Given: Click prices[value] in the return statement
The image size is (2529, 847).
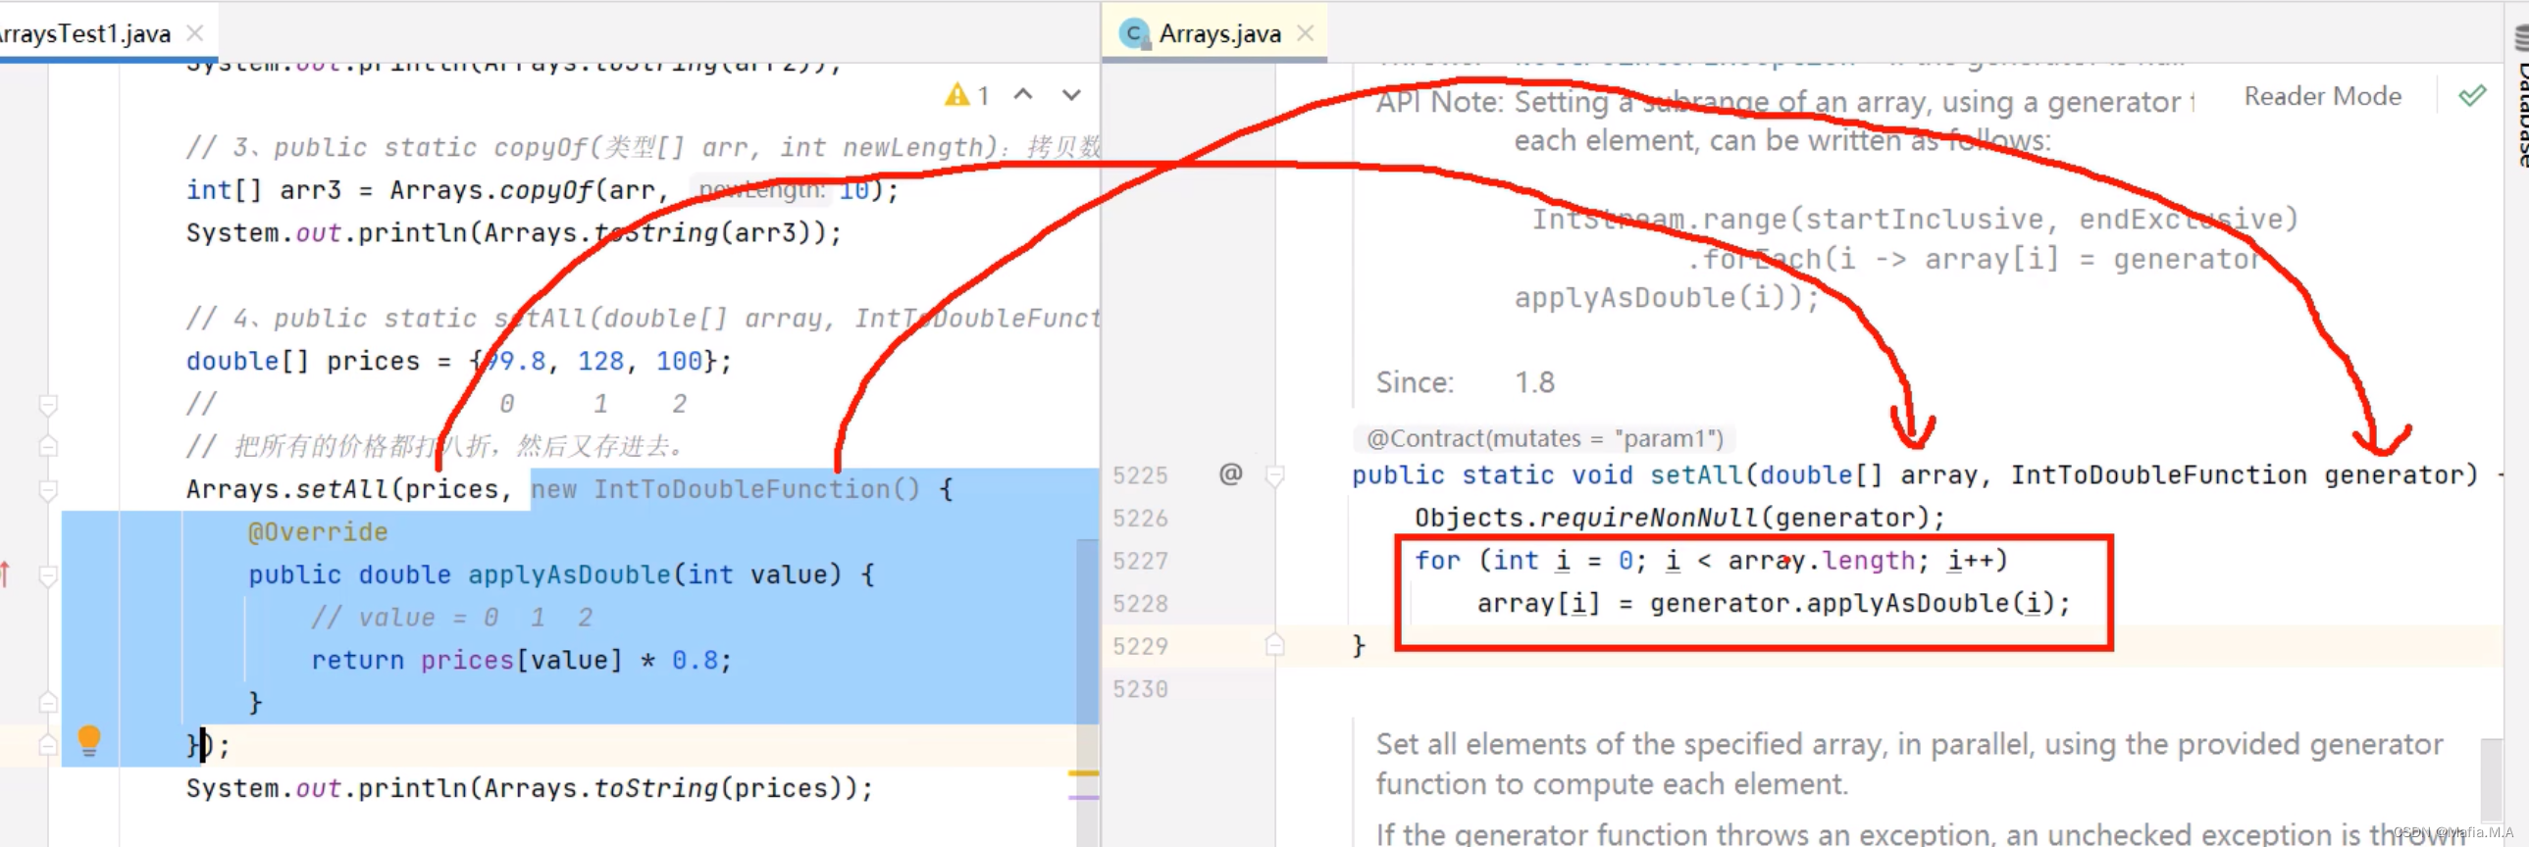Looking at the screenshot, I should click(x=521, y=660).
